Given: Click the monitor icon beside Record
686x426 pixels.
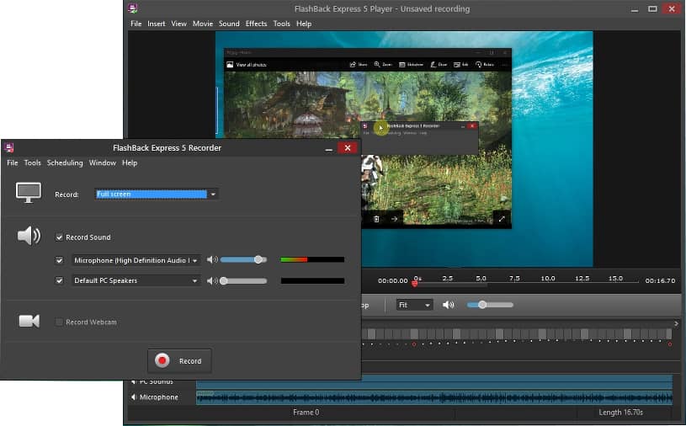Looking at the screenshot, I should [x=29, y=193].
